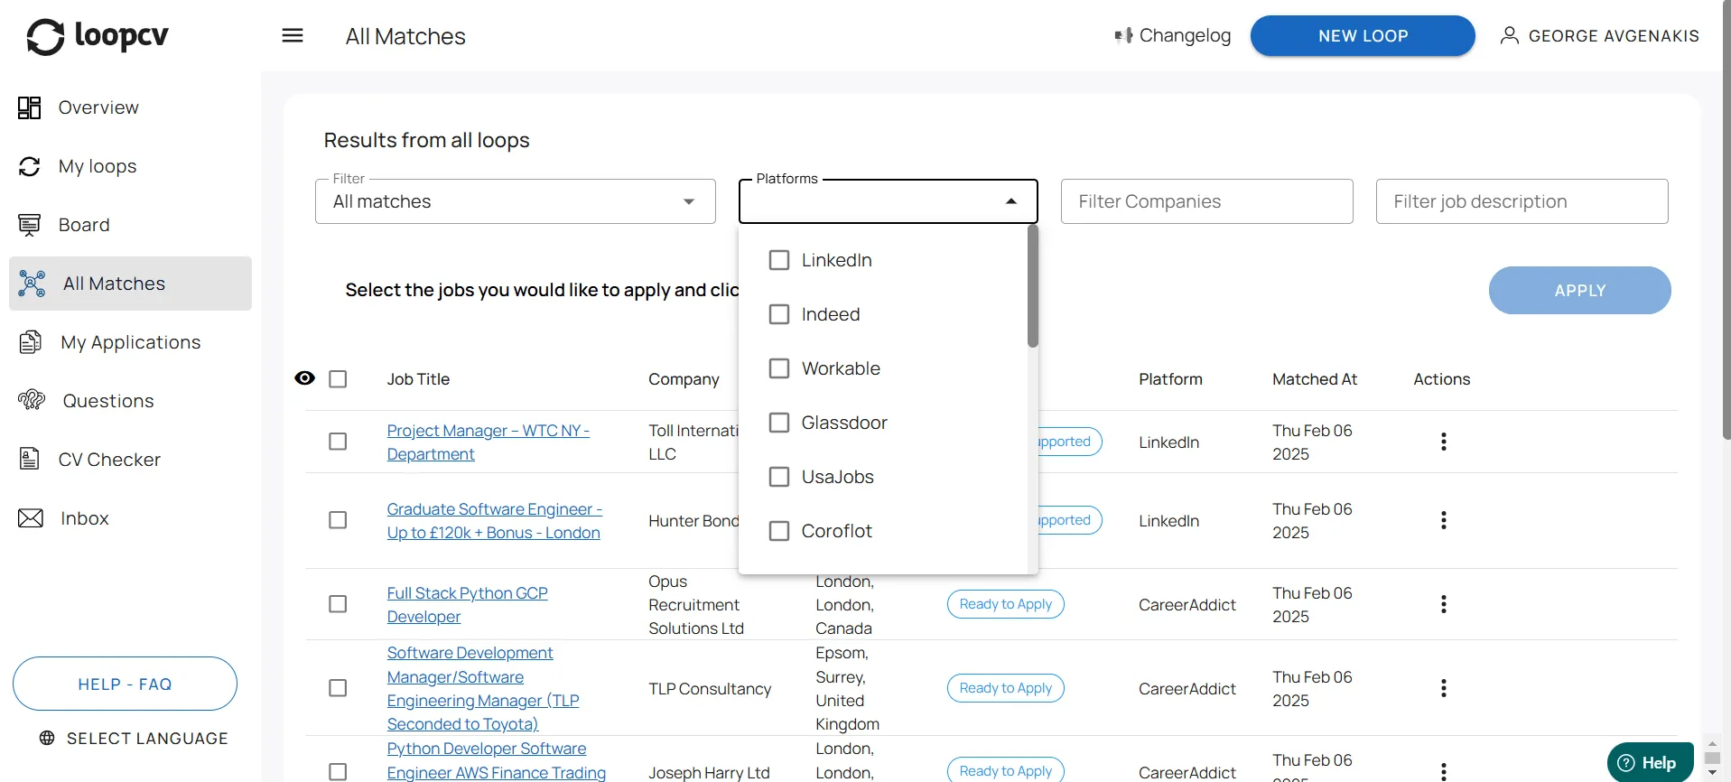This screenshot has width=1731, height=782.
Task: Tick the UsaJobs platform checkbox
Action: pos(779,477)
